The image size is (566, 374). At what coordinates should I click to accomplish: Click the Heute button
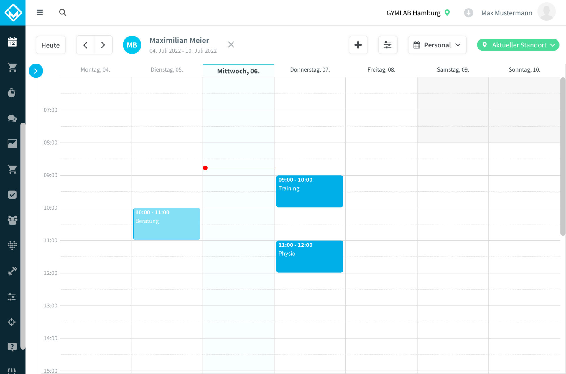point(50,45)
